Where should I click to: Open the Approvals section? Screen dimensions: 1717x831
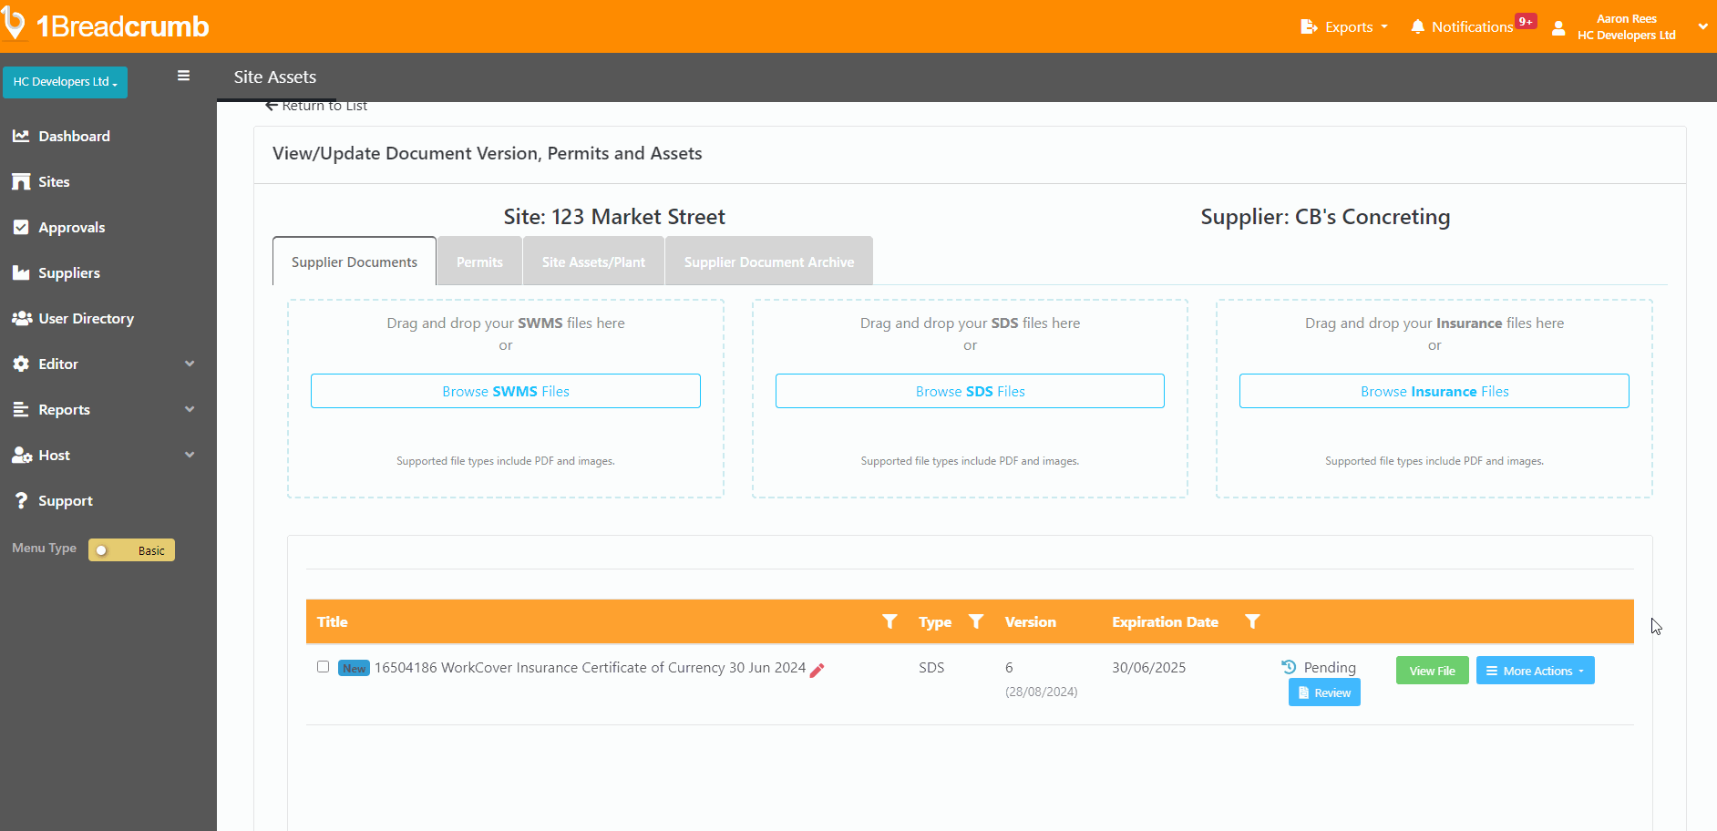point(71,227)
